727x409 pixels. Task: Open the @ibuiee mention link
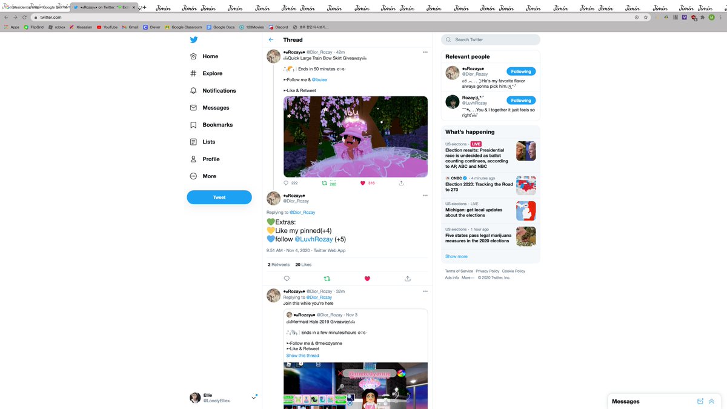[x=319, y=79]
